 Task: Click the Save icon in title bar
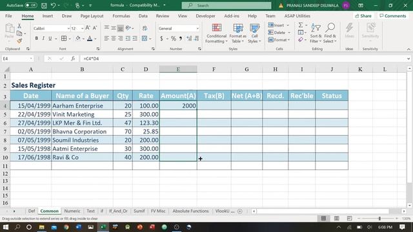pos(44,5)
